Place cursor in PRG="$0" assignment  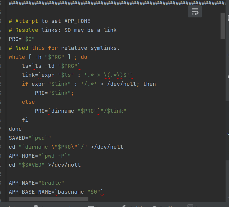(x=22, y=39)
